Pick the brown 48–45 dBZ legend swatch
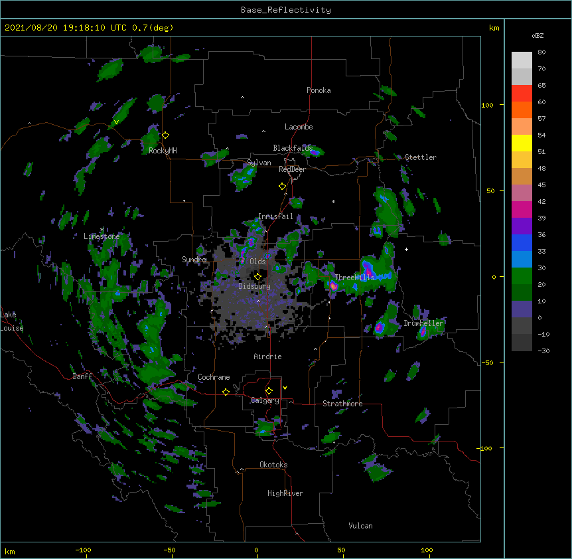 [x=522, y=176]
